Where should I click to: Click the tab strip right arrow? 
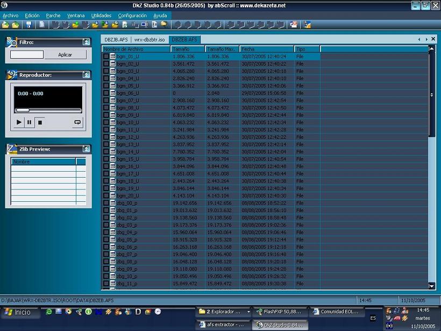click(426, 39)
